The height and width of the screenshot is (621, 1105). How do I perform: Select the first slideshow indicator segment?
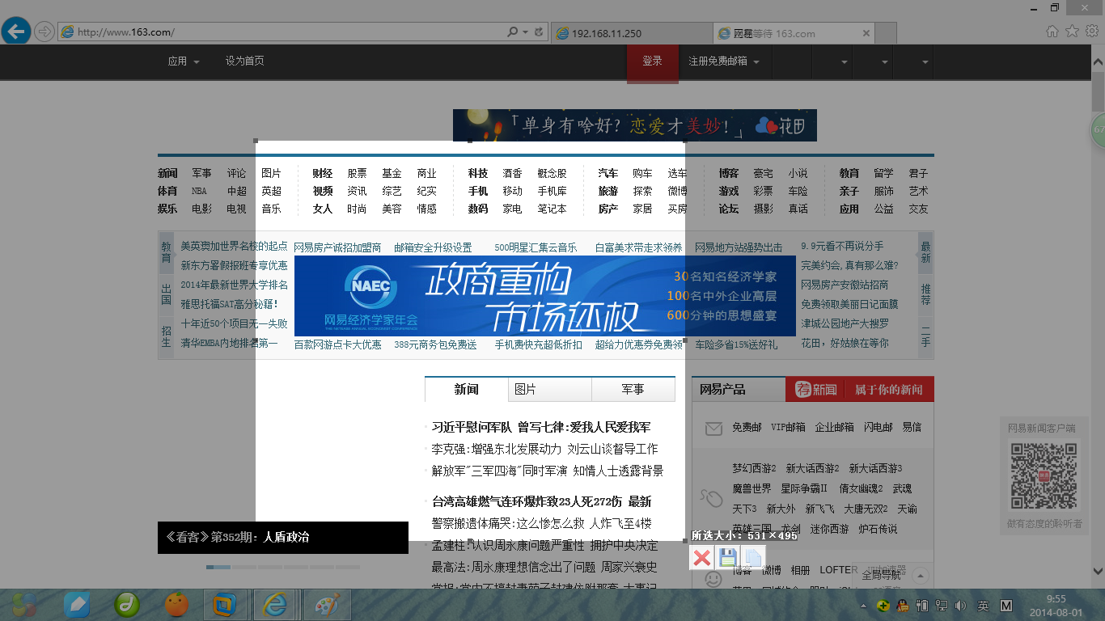(x=218, y=567)
